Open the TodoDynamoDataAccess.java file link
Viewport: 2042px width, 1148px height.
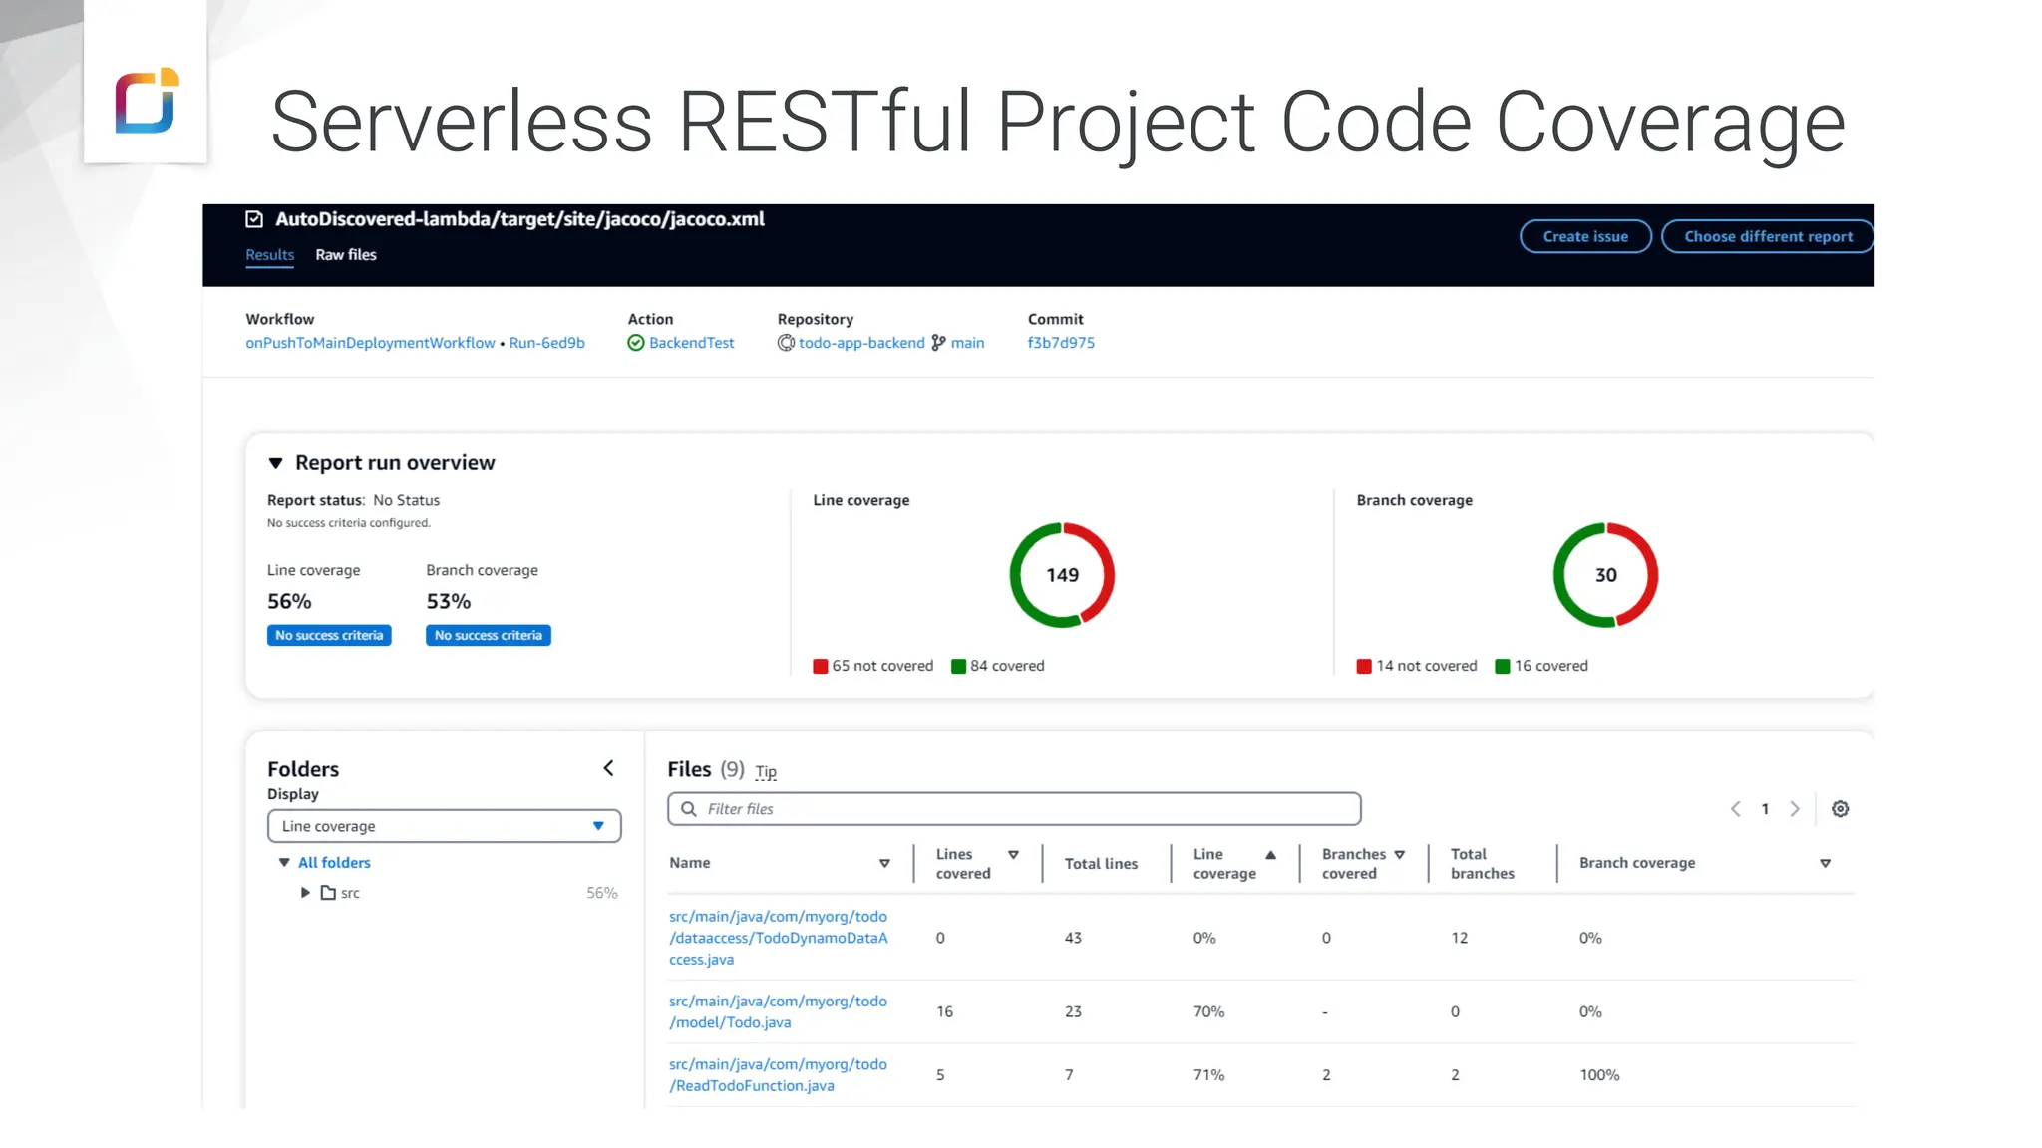pyautogui.click(x=778, y=938)
